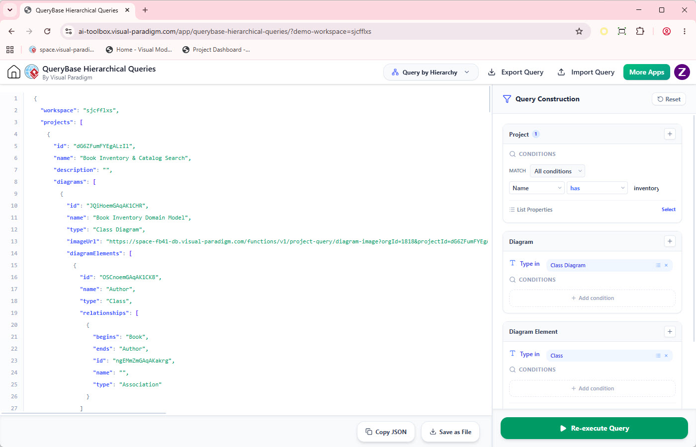Open the Z user avatar menu
Viewport: 696px width, 447px height.
point(682,72)
